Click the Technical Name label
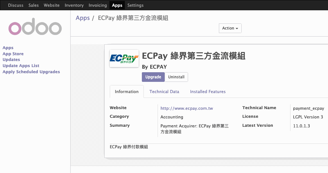 click(x=259, y=108)
